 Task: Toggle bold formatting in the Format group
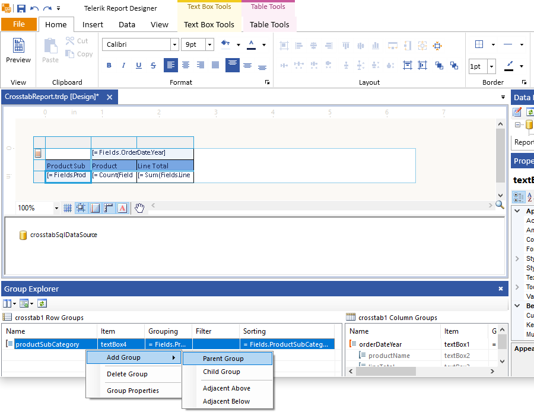[109, 65]
